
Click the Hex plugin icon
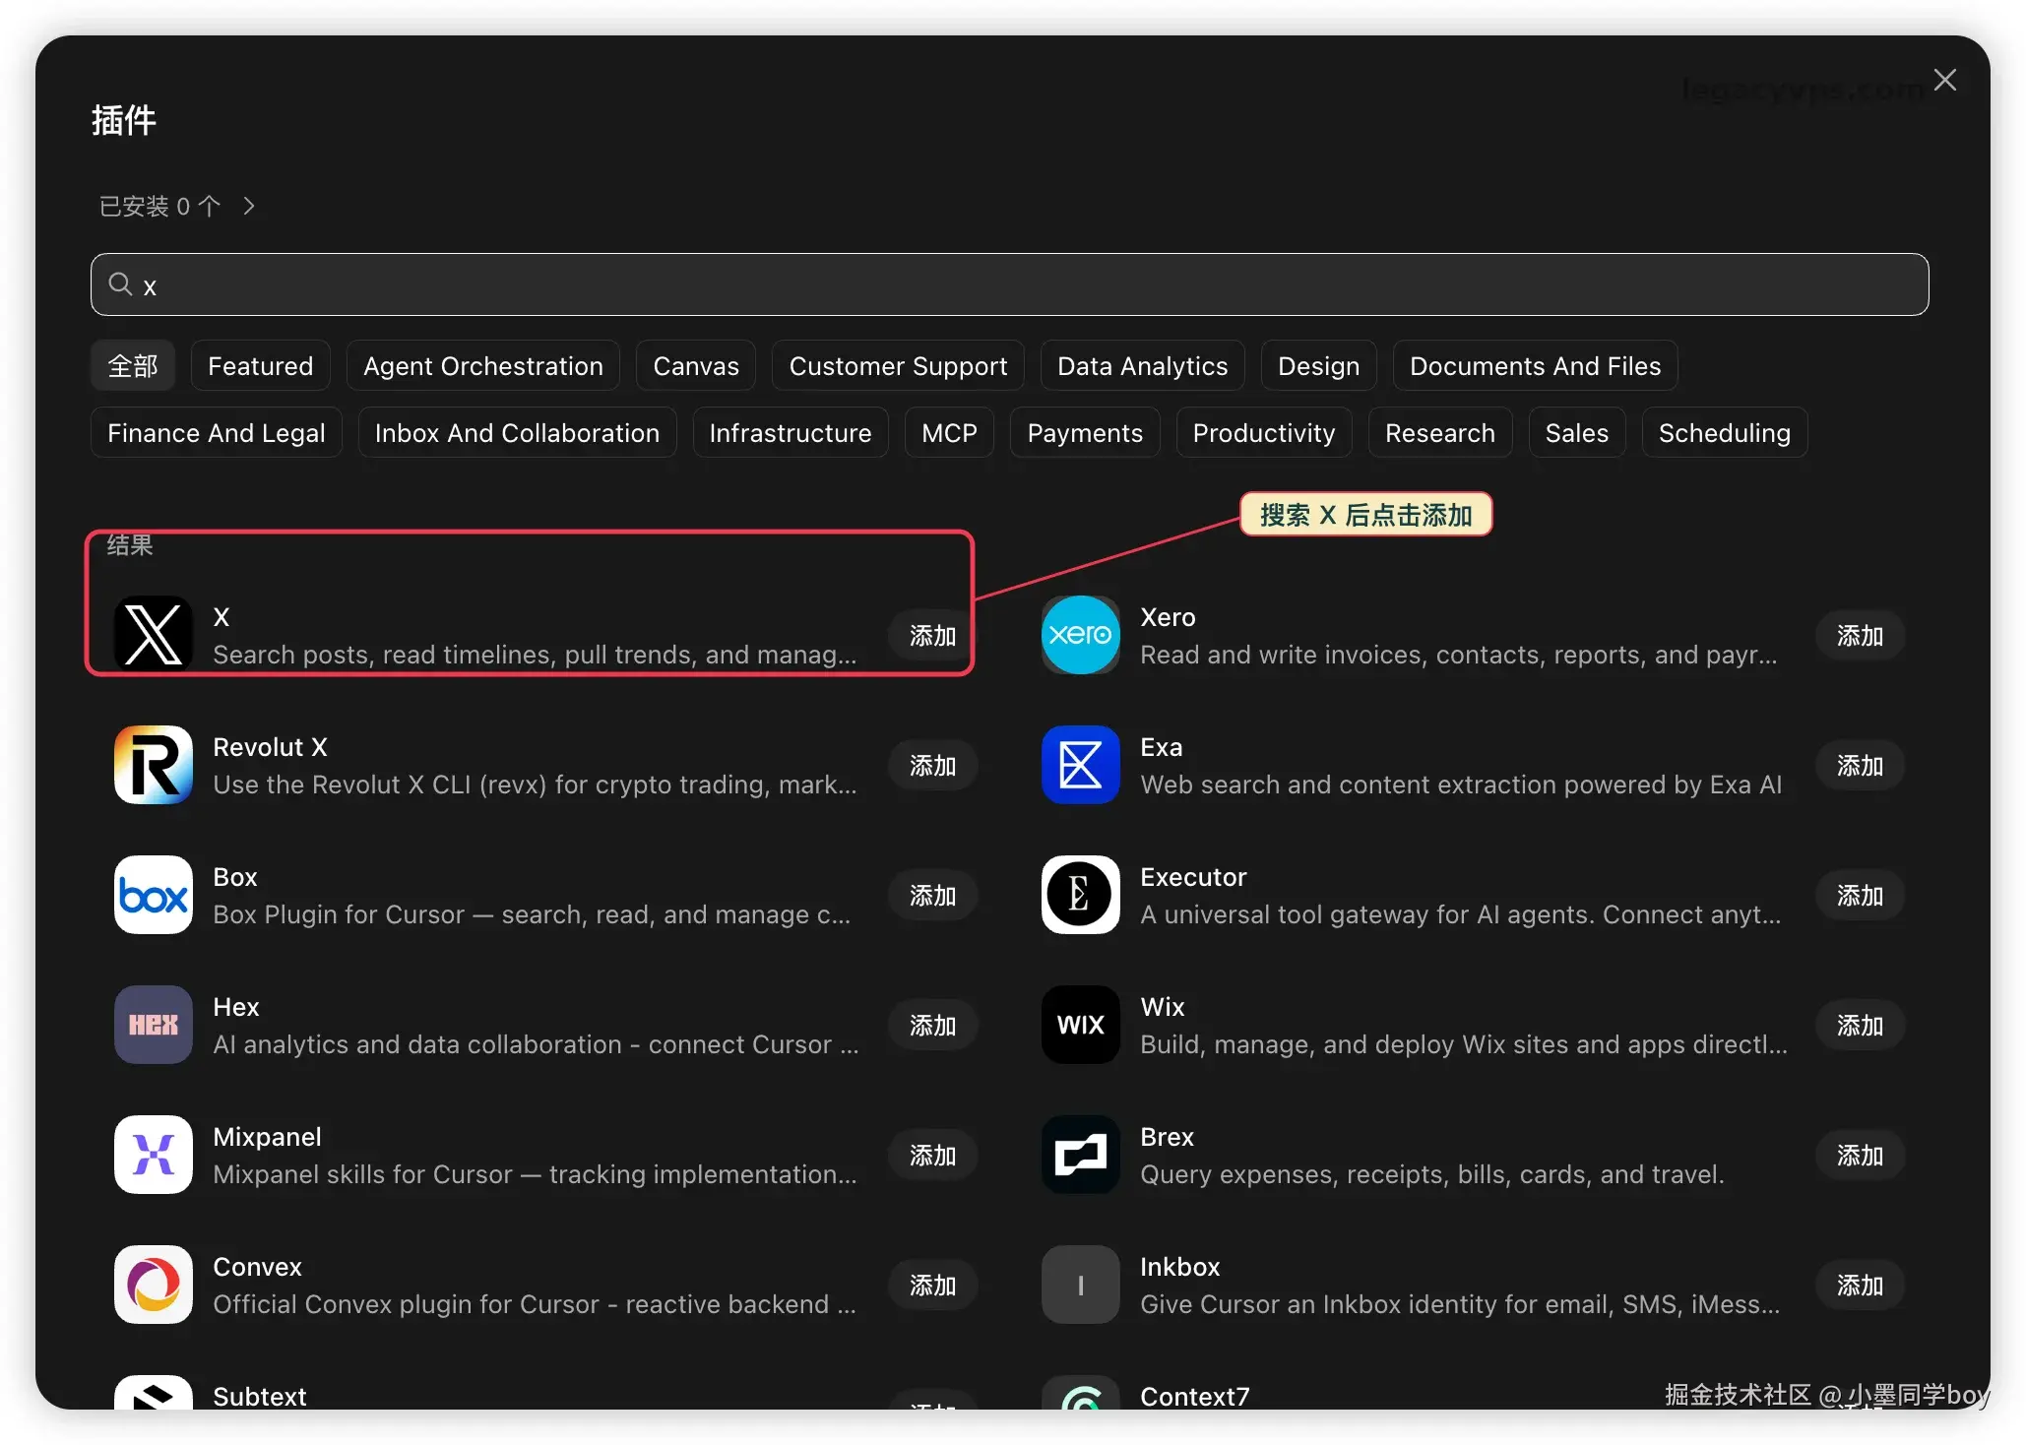[153, 1025]
